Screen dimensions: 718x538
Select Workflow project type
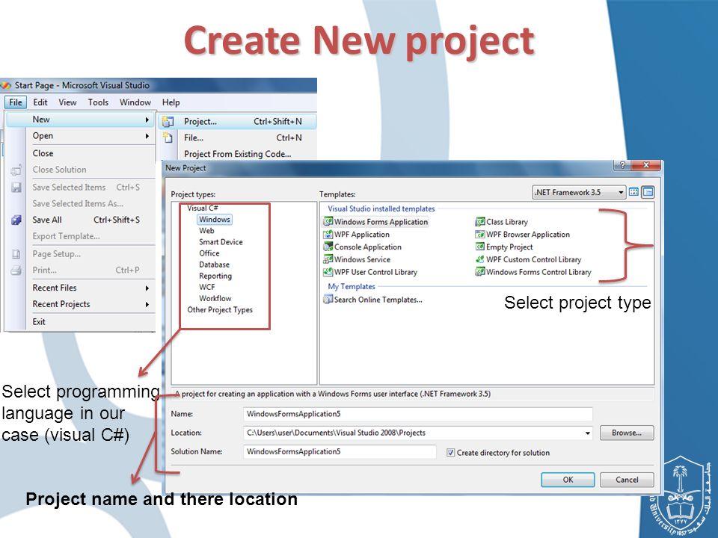coord(215,298)
